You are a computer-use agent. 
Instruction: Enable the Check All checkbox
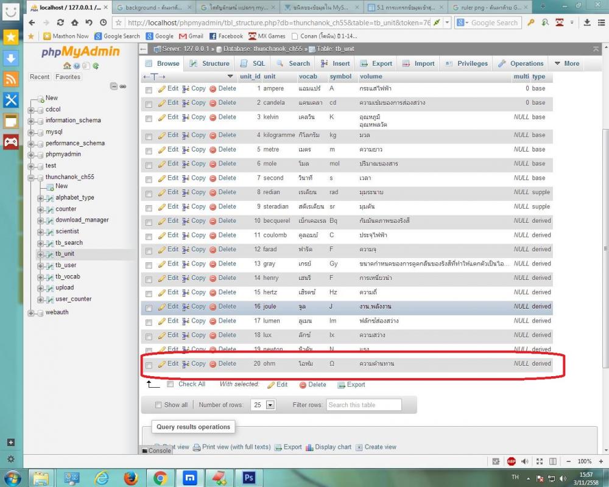pos(170,384)
